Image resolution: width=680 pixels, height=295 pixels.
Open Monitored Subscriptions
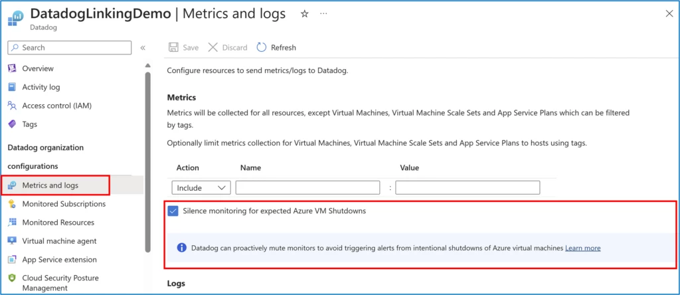pos(64,204)
